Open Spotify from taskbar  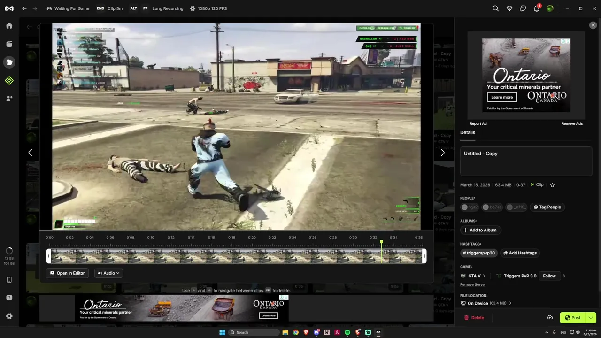pyautogui.click(x=347, y=332)
